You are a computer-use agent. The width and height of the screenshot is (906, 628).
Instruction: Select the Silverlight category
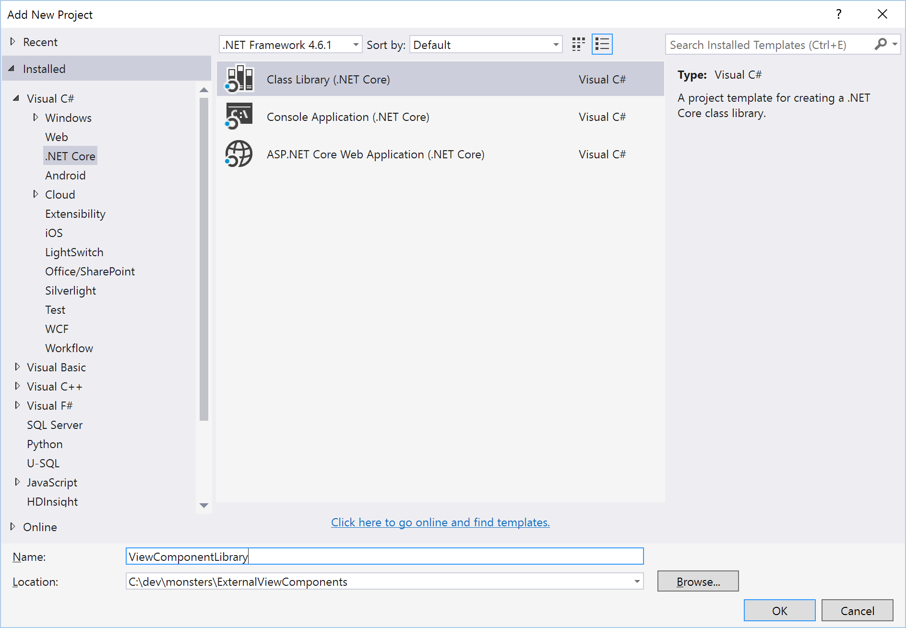[71, 291]
